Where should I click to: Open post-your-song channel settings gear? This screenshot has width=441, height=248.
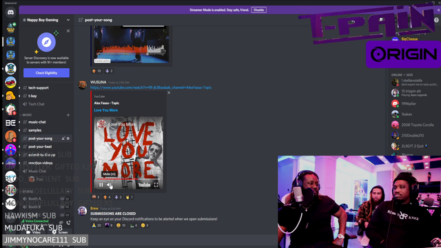coord(68,138)
